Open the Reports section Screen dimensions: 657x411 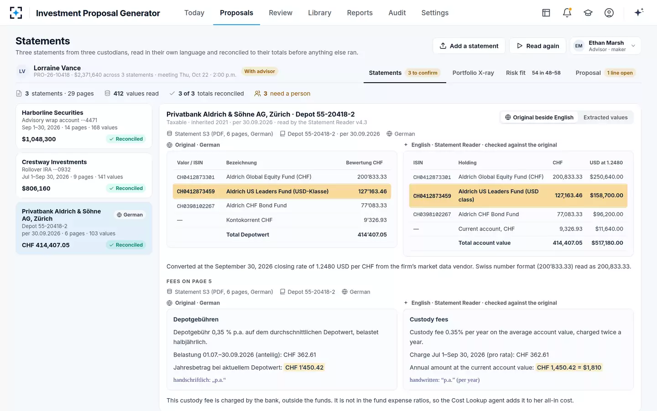[x=360, y=13]
